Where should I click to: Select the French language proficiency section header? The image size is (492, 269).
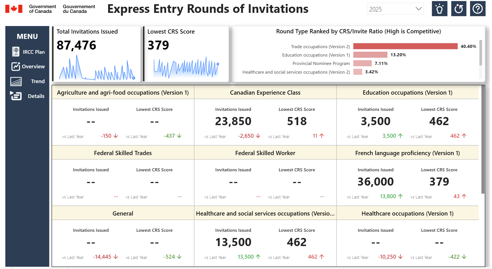click(407, 153)
